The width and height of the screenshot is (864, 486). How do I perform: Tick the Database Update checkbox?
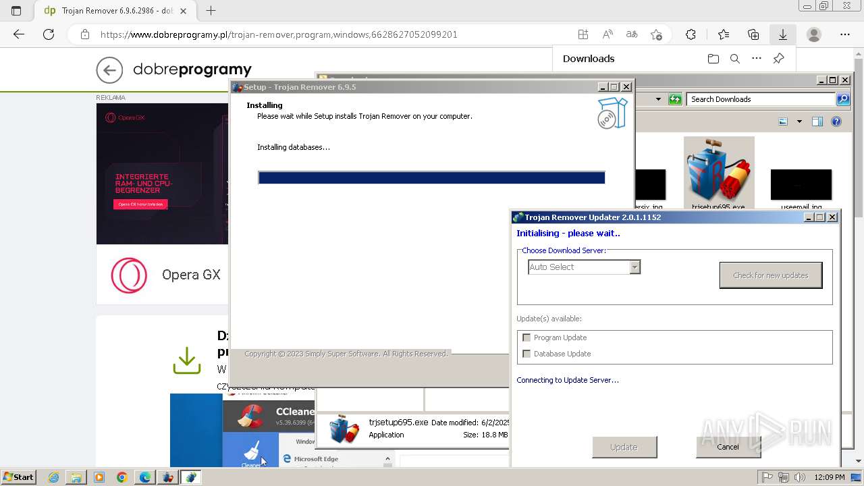pos(526,354)
